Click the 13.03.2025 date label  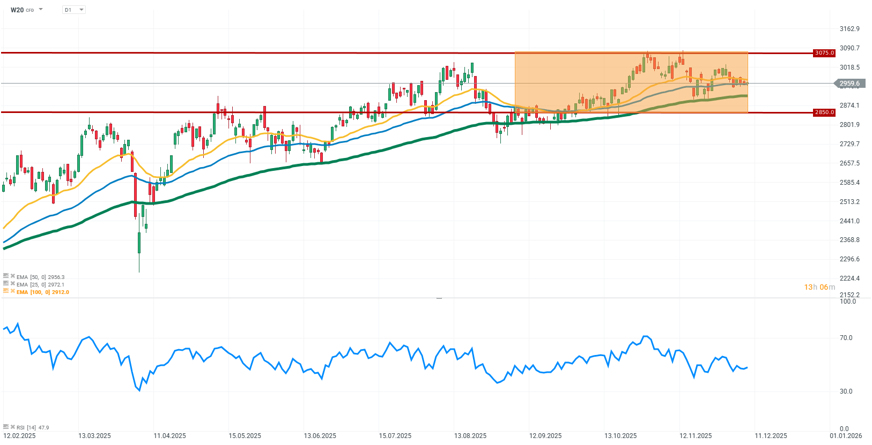coord(94,436)
